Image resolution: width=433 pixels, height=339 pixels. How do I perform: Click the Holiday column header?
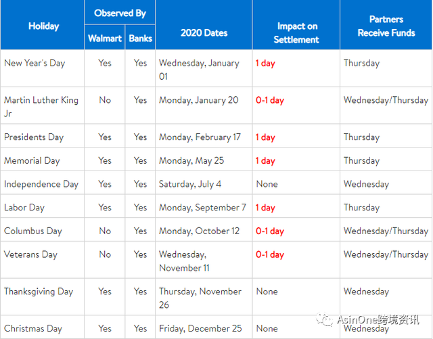(43, 26)
